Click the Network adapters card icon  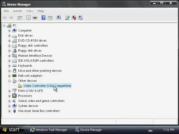pyautogui.click(x=14, y=76)
